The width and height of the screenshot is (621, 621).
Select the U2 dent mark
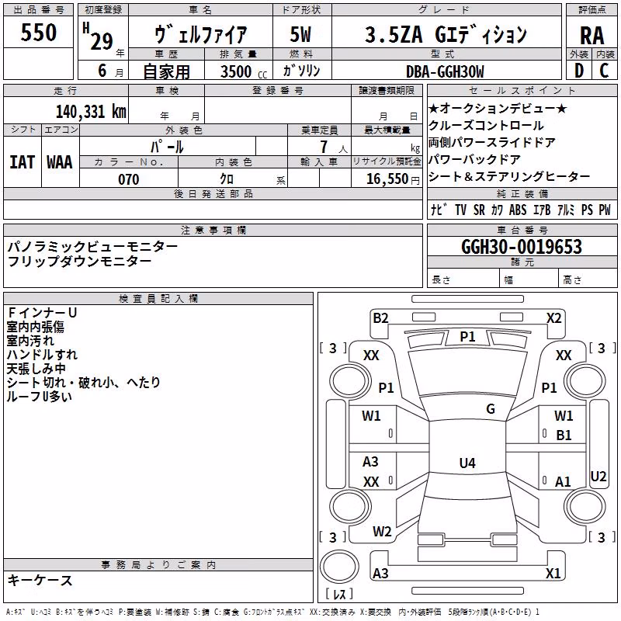[598, 477]
